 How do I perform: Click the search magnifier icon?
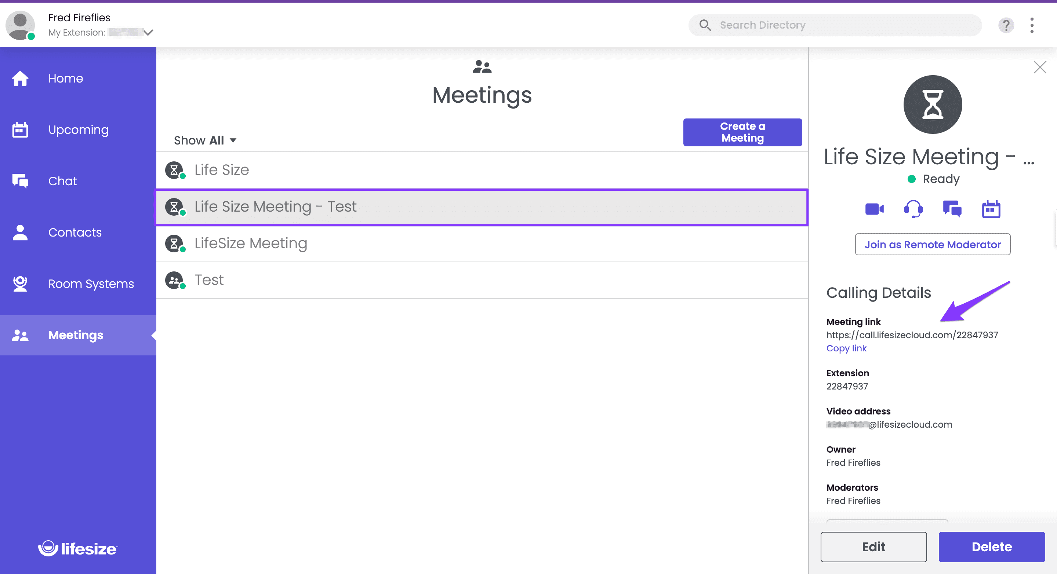pyautogui.click(x=705, y=25)
